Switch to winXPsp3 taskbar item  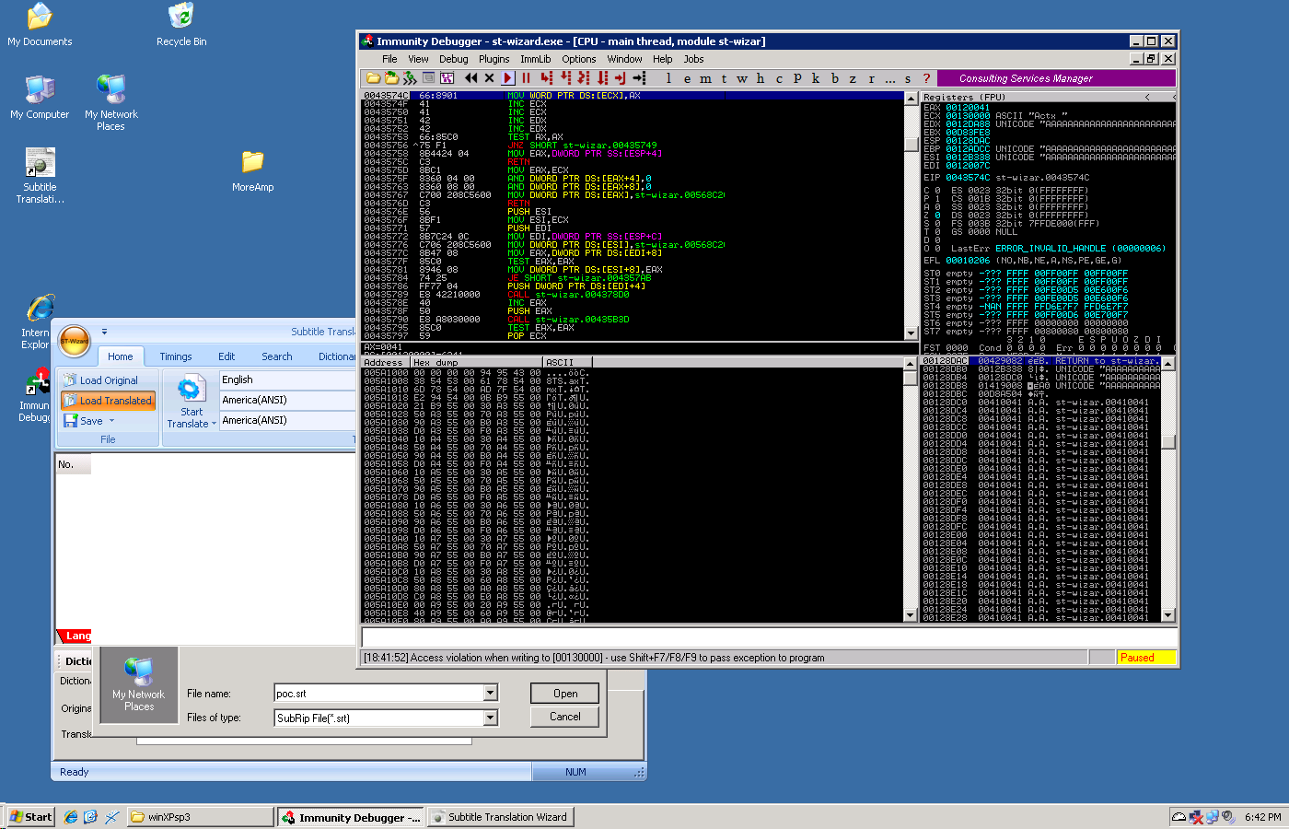click(x=200, y=817)
